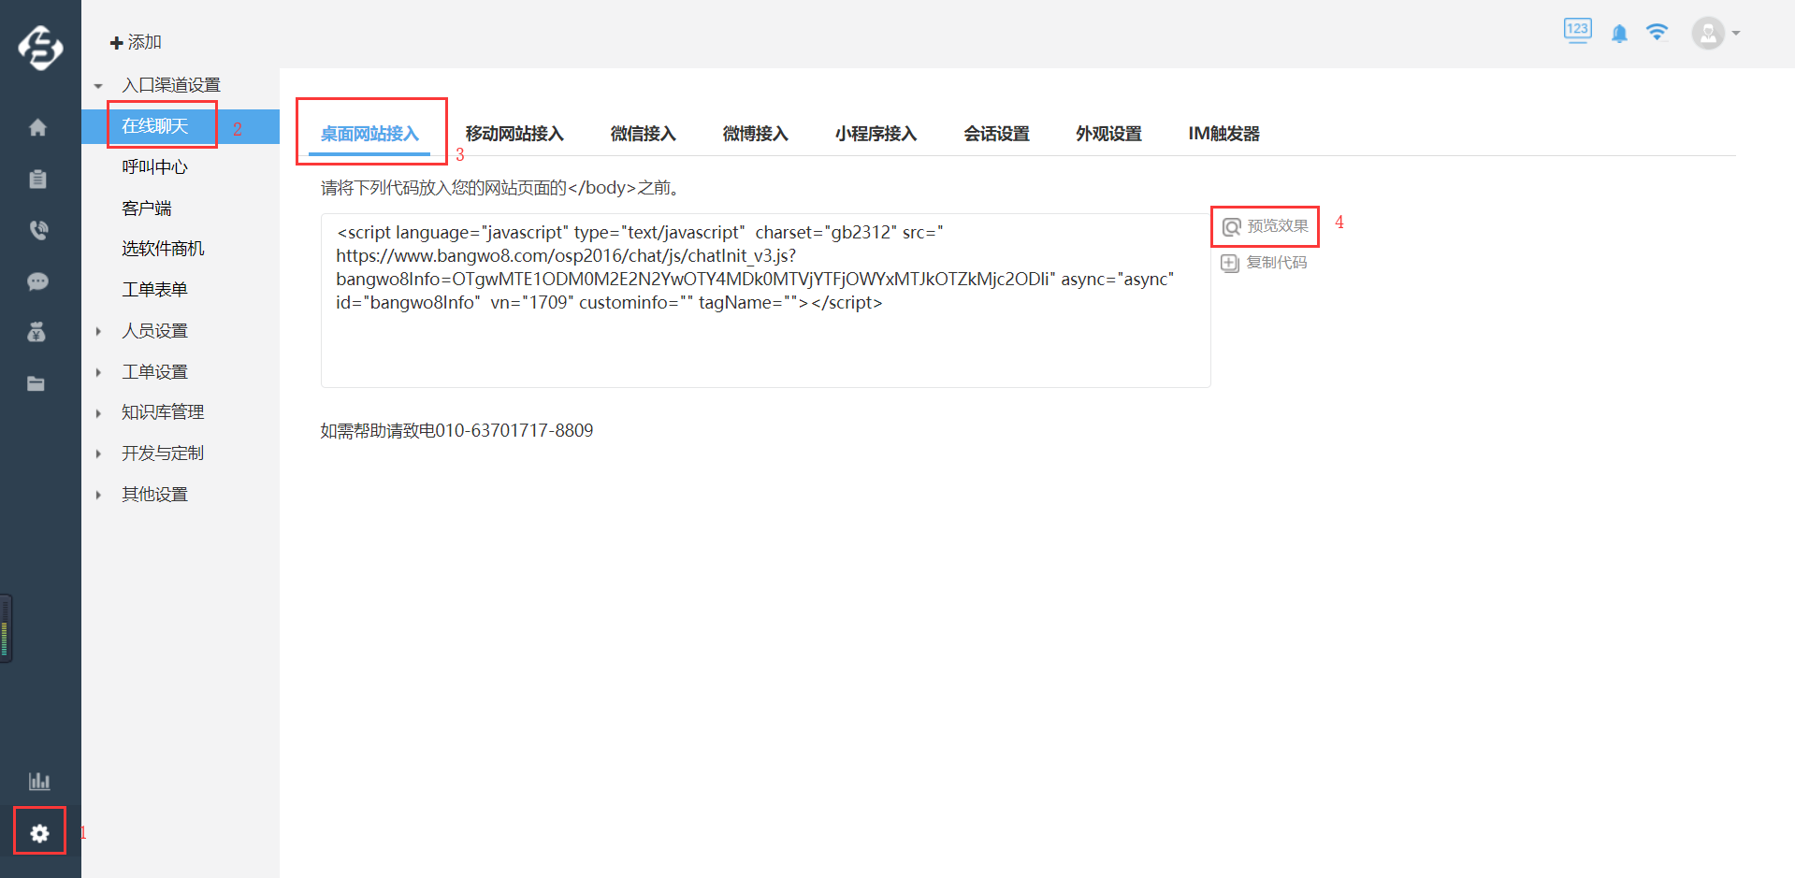The width and height of the screenshot is (1795, 878).
Task: Switch to the 外观设置 tab
Action: [1108, 134]
